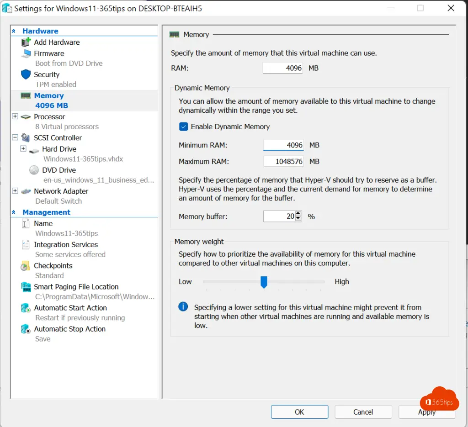Click the Apply button
The image size is (468, 427).
coord(427,412)
